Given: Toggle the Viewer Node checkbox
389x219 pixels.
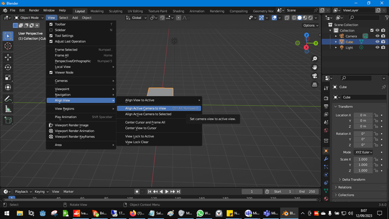Looking at the screenshot, I should click(51, 72).
